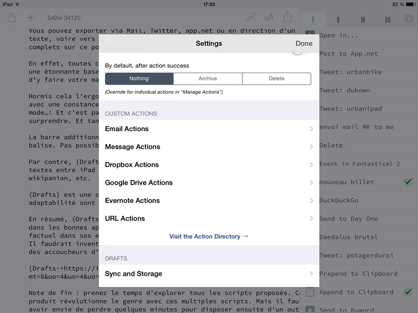Tap the share export icon
The height and width of the screenshot is (313, 418).
288,17
